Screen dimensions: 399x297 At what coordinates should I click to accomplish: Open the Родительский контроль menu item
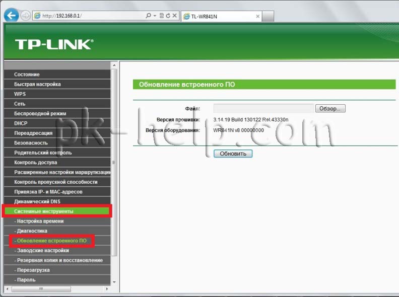[x=57, y=153]
